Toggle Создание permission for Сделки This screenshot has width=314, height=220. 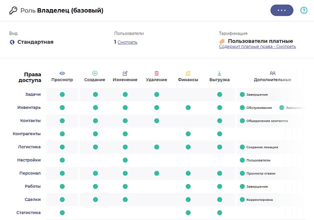(x=96, y=199)
